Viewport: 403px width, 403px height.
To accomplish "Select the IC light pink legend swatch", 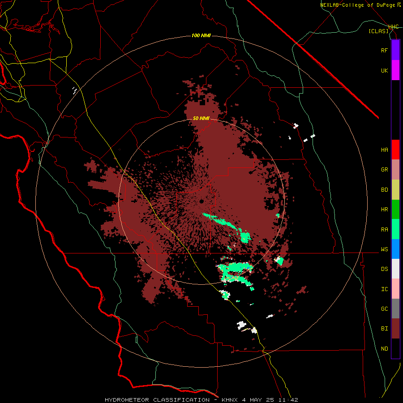I will [x=395, y=289].
